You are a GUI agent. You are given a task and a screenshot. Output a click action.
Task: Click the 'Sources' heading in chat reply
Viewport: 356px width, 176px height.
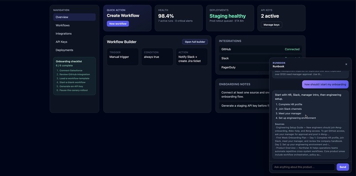pos(280,124)
